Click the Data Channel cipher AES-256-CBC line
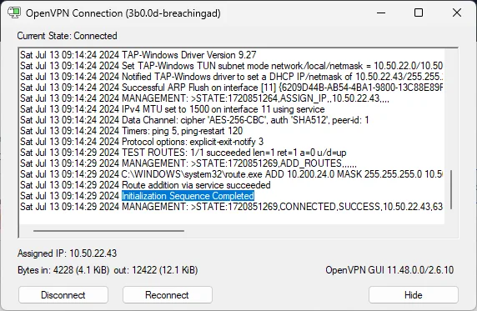Image resolution: width=477 pixels, height=311 pixels. click(194, 120)
